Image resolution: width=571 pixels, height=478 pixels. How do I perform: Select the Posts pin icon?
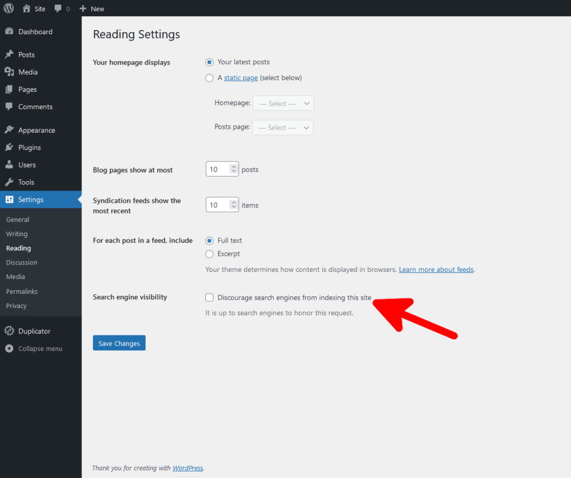click(x=9, y=54)
